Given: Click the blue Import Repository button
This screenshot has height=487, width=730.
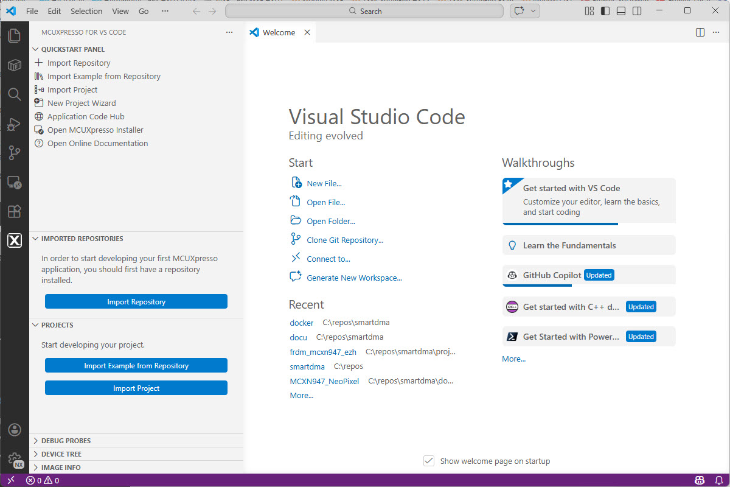Looking at the screenshot, I should click(136, 301).
